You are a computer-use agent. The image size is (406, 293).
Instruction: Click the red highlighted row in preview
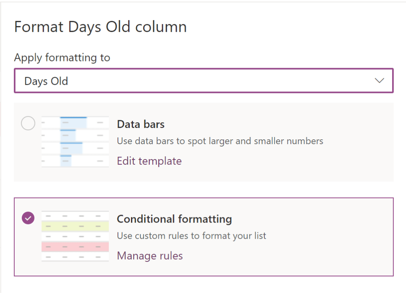coord(75,247)
